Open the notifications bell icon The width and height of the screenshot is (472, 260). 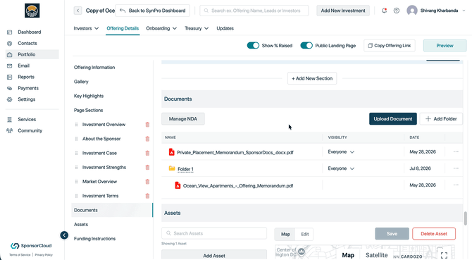click(384, 11)
